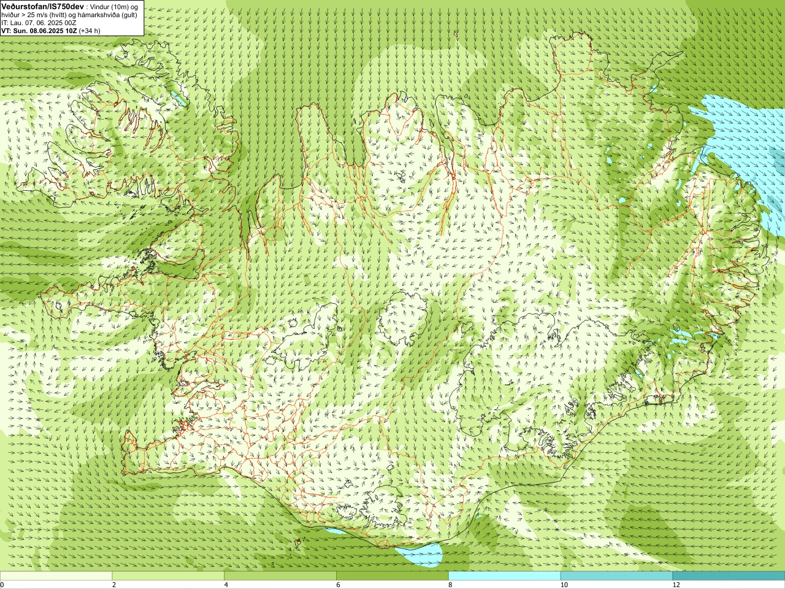Click the '0' label on the color scale
785x589 pixels.
point(2,585)
